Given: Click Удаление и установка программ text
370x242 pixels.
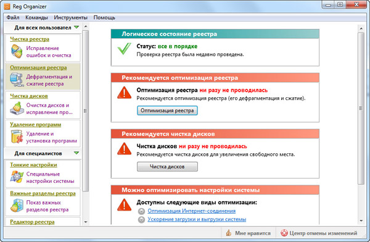Looking at the screenshot, I should tap(51, 137).
